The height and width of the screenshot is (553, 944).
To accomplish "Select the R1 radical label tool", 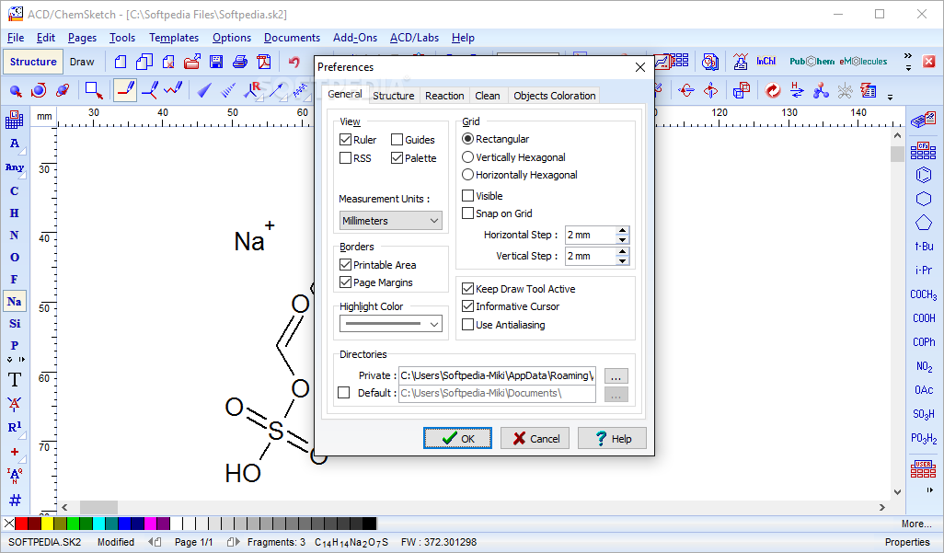I will [15, 427].
